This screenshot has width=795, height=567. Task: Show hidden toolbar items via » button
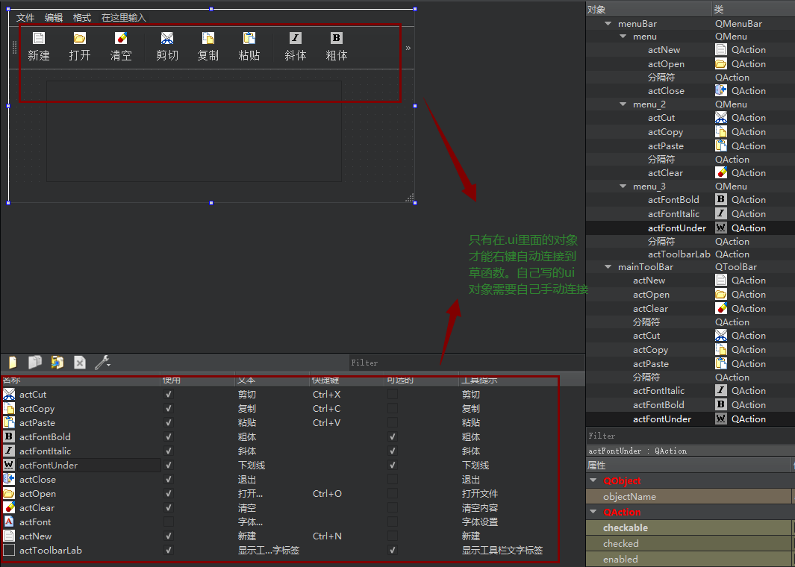pyautogui.click(x=408, y=48)
